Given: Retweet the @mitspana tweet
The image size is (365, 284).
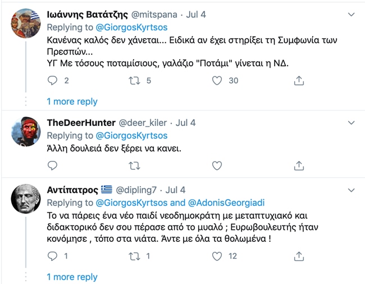Looking at the screenshot, I should (x=134, y=80).
